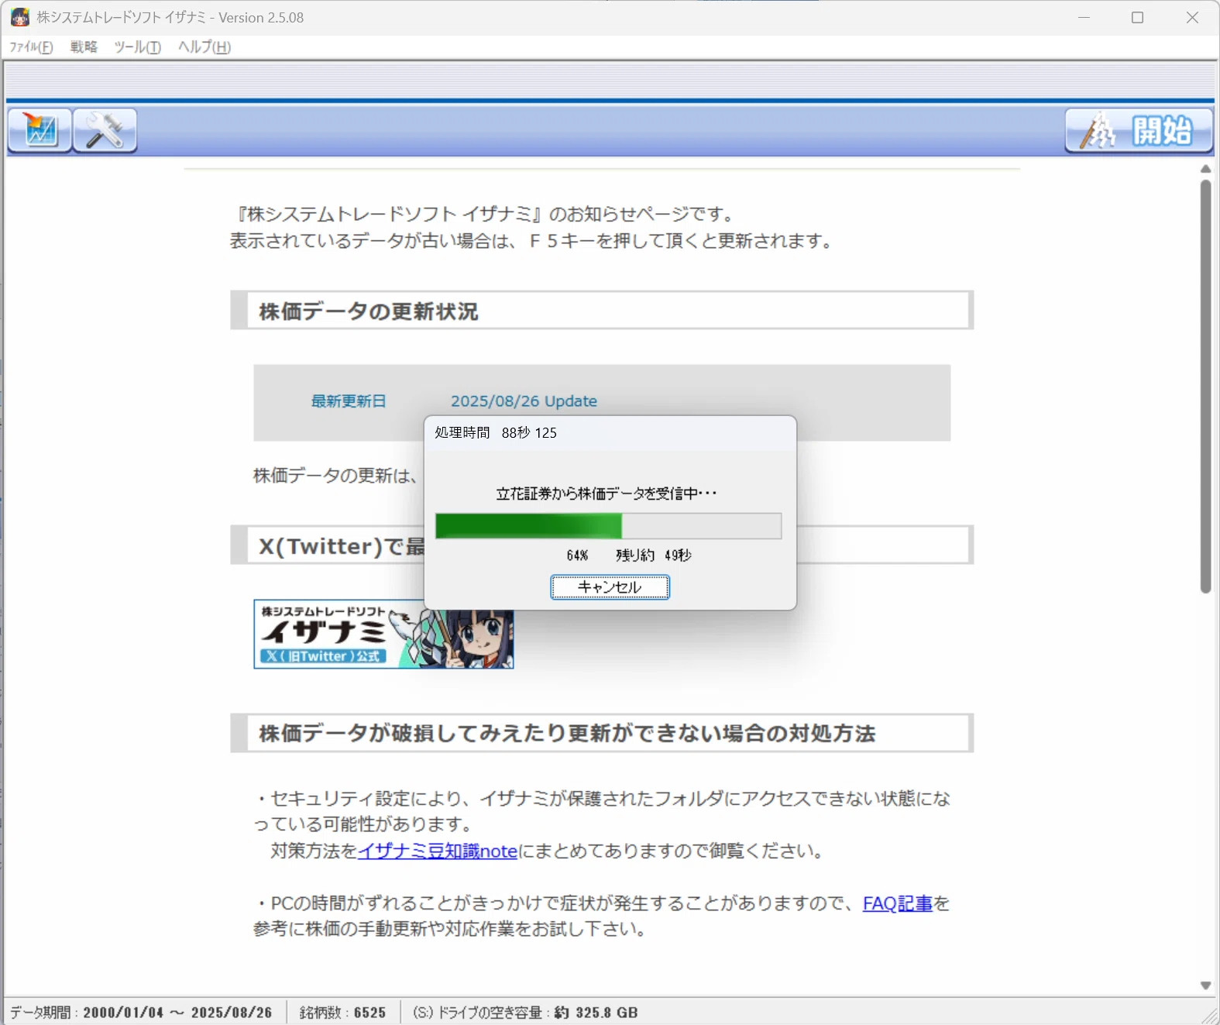1220x1025 pixels.
Task: Click the scrollbar down arrow
Action: pos(1205,985)
